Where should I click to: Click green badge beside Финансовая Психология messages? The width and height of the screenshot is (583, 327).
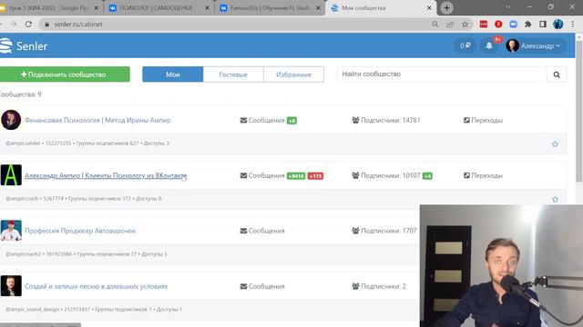coord(291,121)
